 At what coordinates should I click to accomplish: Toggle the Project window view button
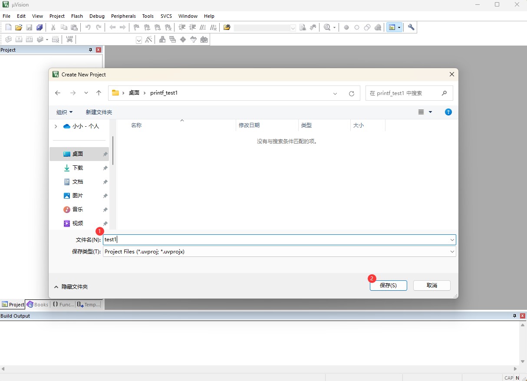pos(392,27)
